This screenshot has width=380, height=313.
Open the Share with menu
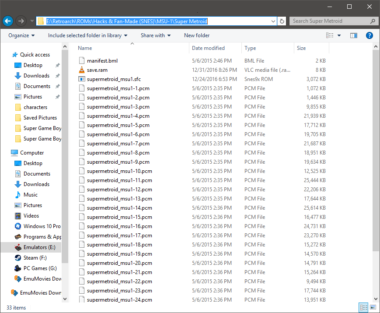156,35
